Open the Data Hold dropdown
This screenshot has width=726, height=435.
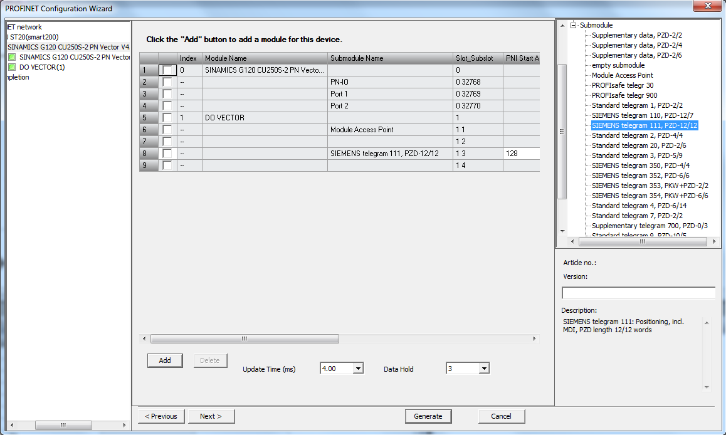click(484, 369)
